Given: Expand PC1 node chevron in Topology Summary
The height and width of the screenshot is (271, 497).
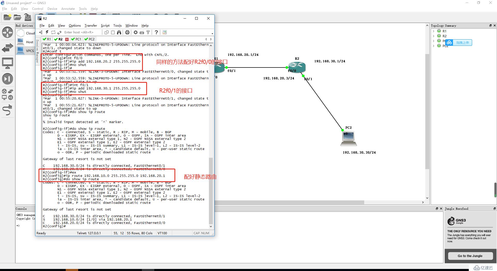Looking at the screenshot, I should 434,41.
